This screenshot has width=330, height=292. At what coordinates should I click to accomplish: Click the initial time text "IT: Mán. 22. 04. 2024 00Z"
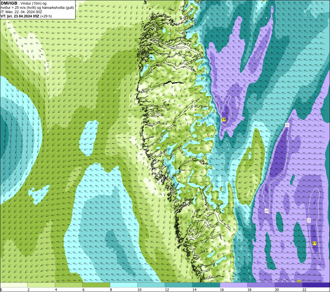[21, 12]
